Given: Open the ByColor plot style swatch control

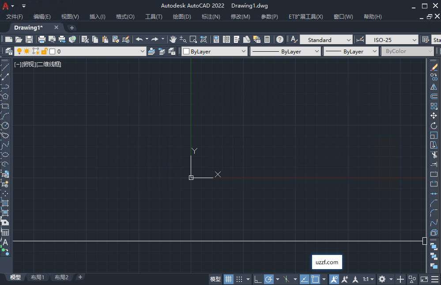Looking at the screenshot, I should (x=407, y=51).
